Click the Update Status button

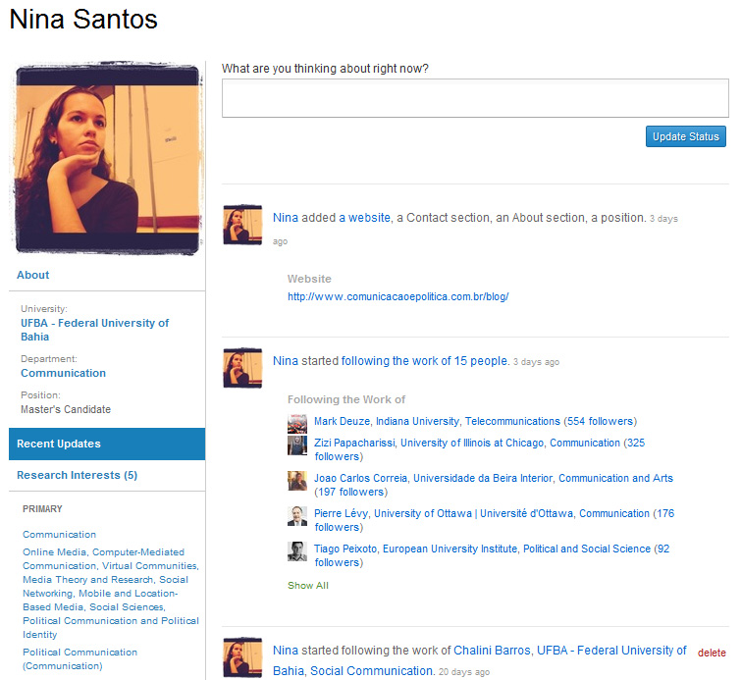(686, 136)
